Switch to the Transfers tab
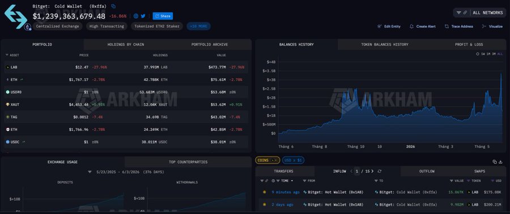The width and height of the screenshot is (510, 214). click(x=283, y=171)
